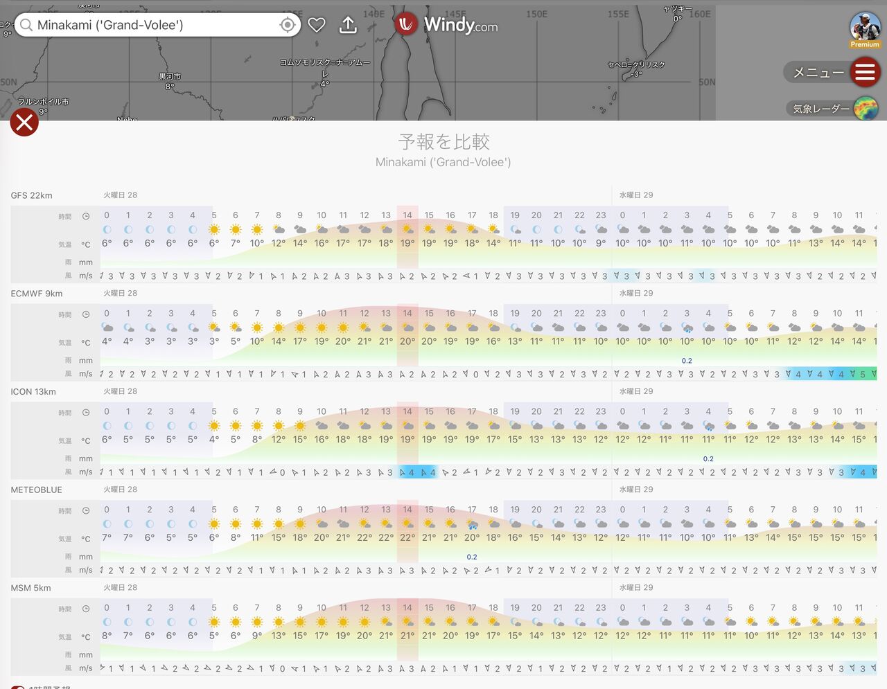Click the 0.2 rain value in the ECMWF row
The height and width of the screenshot is (689, 887).
click(x=687, y=361)
